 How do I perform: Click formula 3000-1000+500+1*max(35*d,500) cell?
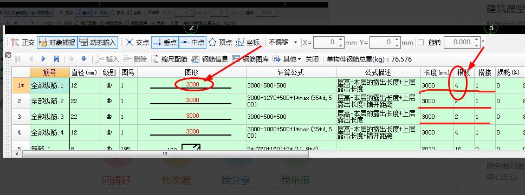coord(291,132)
